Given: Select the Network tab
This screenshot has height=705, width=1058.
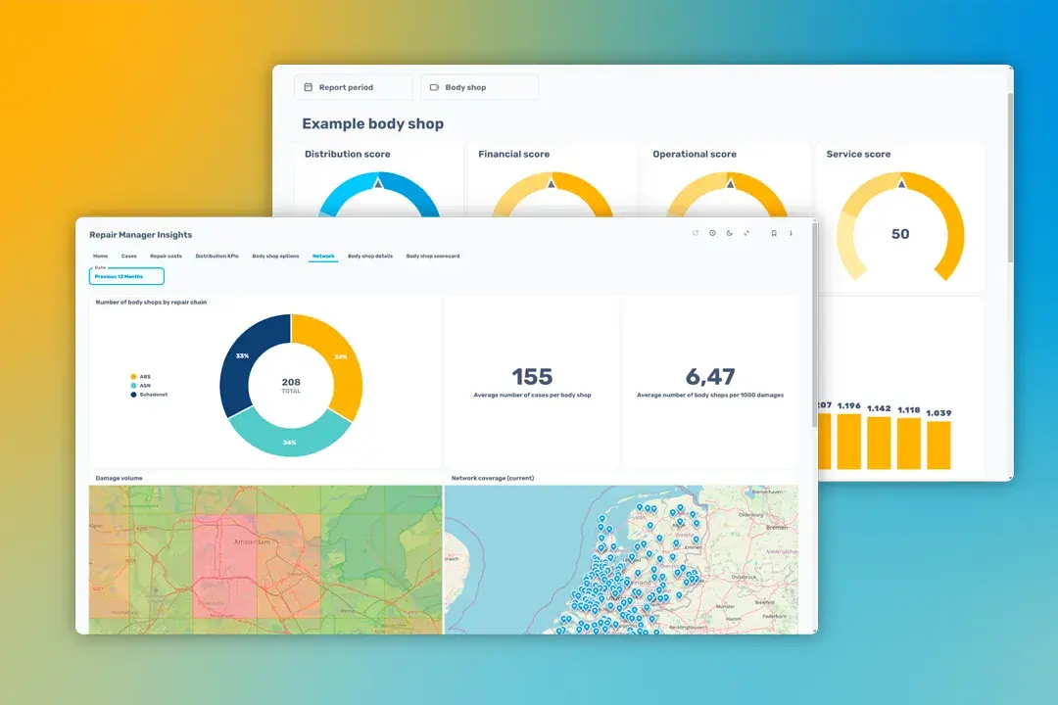Looking at the screenshot, I should coord(323,257).
